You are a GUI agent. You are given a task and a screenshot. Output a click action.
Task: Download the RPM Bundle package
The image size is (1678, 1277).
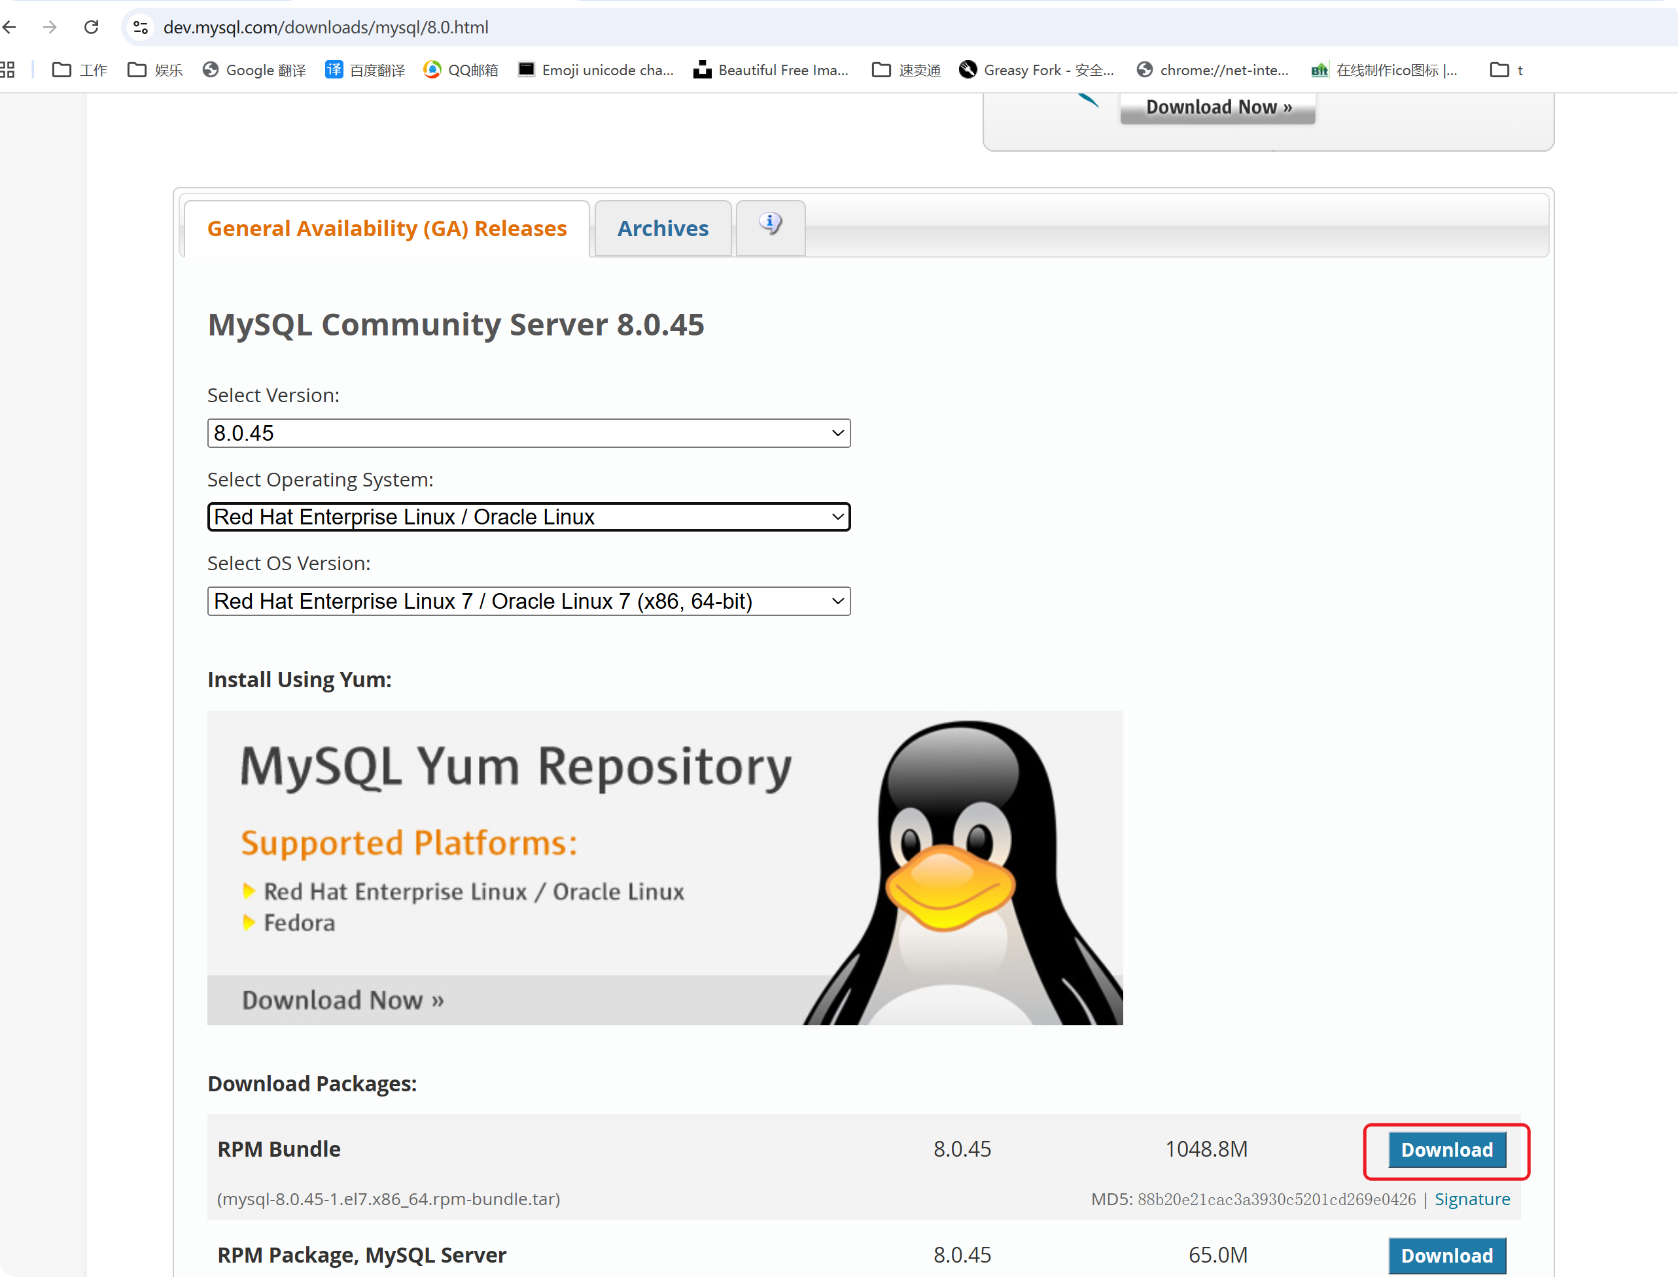click(1446, 1150)
